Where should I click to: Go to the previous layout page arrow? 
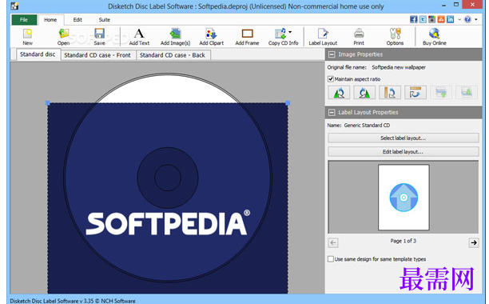tap(333, 242)
